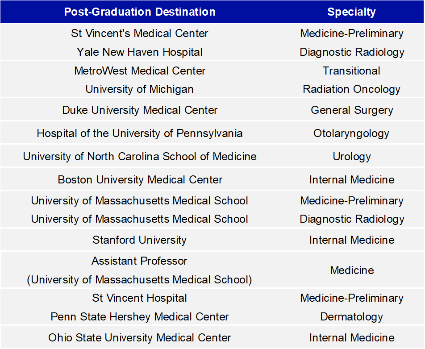The width and height of the screenshot is (425, 349).
Task: Select Hospital of the University of Pennsylvania
Action: [x=140, y=133]
